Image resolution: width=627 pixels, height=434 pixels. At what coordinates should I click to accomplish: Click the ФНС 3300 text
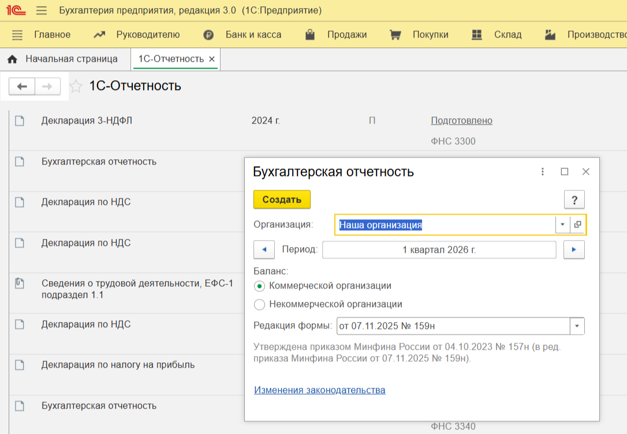pos(453,141)
